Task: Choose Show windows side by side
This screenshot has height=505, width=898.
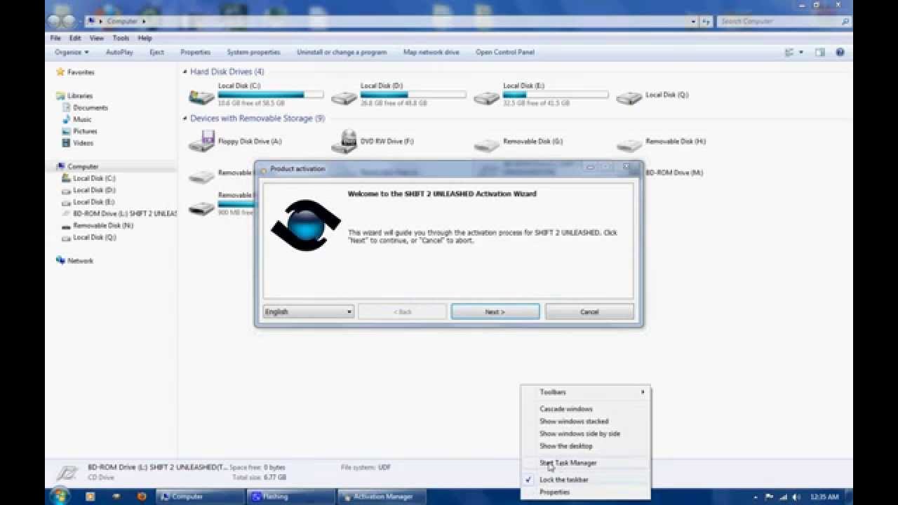Action: (579, 433)
